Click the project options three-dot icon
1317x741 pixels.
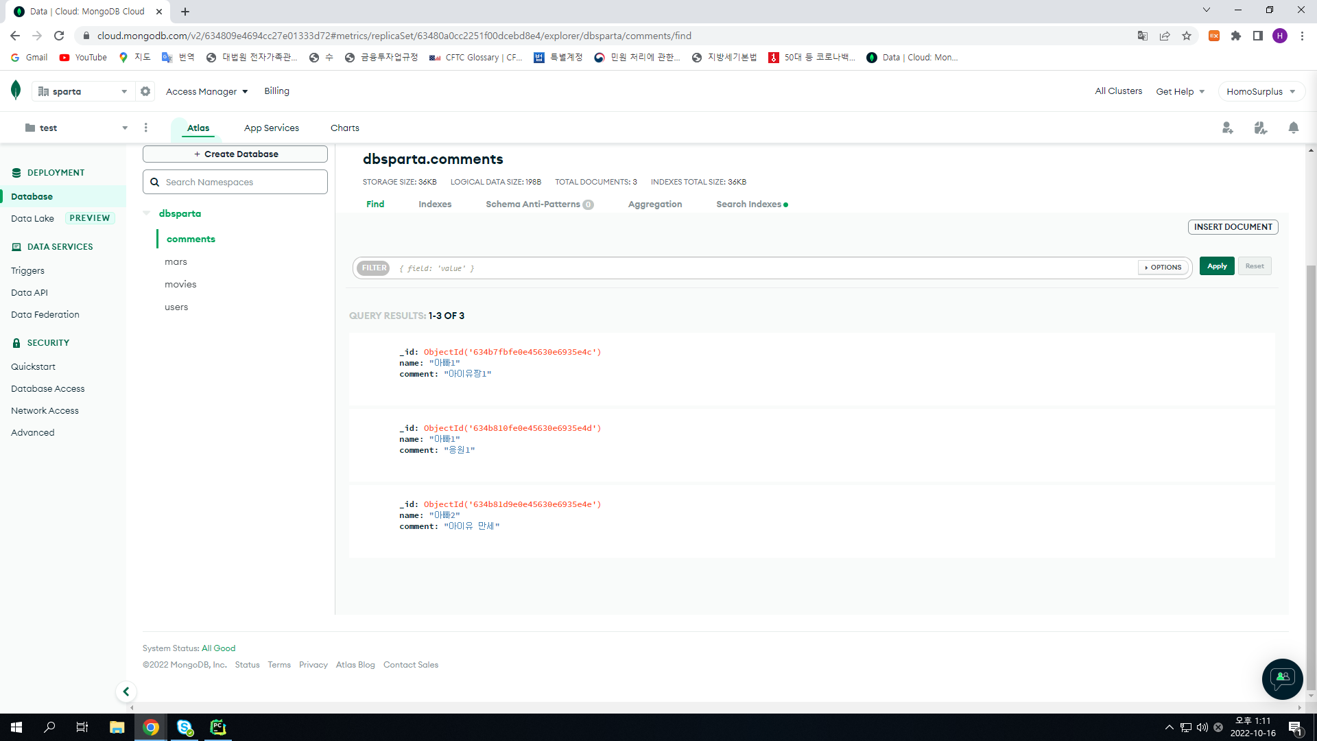click(x=145, y=128)
